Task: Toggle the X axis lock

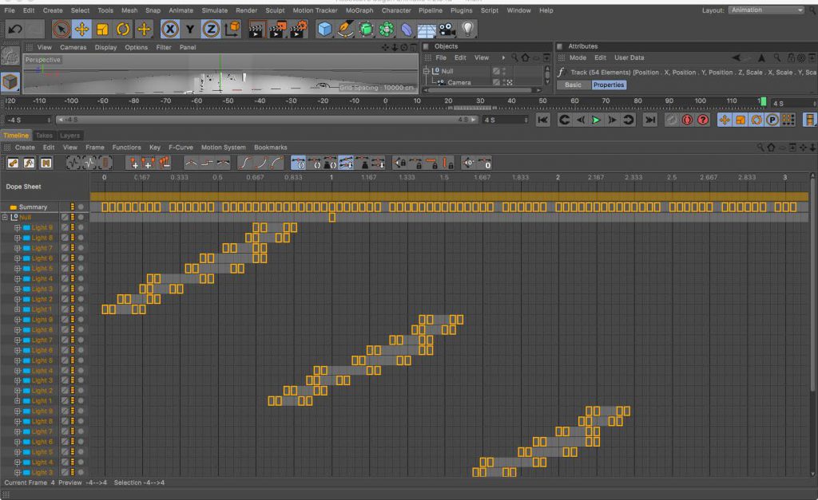Action: (169, 30)
